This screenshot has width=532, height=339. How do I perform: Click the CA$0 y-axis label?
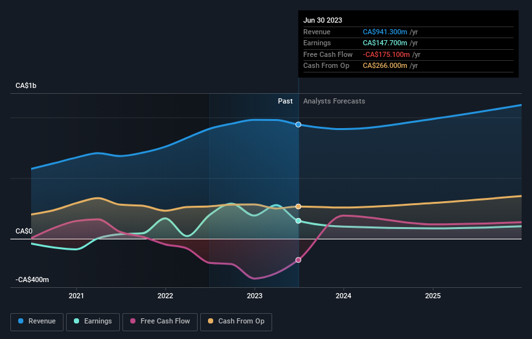[x=24, y=232]
